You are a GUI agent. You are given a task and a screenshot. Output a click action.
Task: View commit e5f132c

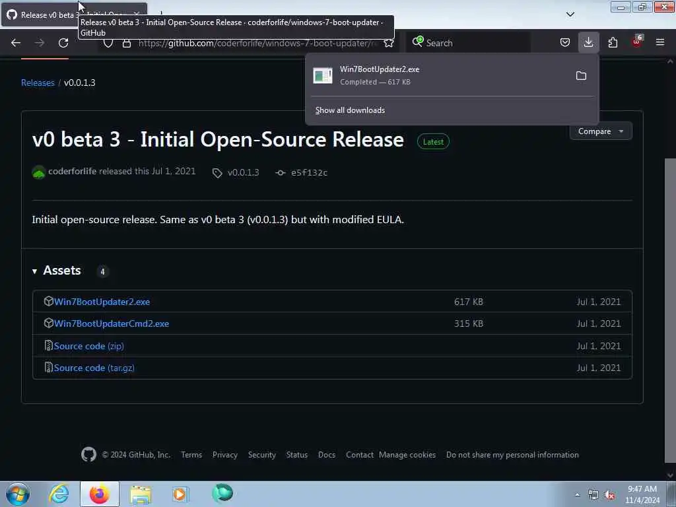click(x=309, y=172)
